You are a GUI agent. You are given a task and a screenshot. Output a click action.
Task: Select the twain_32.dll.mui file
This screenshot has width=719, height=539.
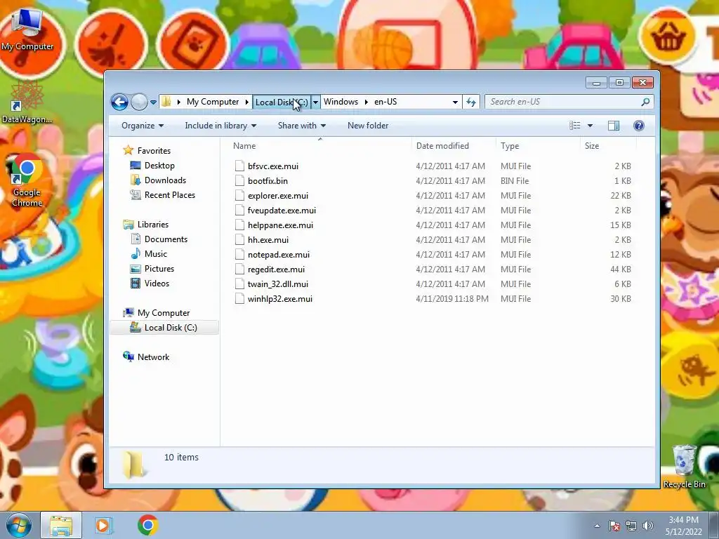[278, 284]
